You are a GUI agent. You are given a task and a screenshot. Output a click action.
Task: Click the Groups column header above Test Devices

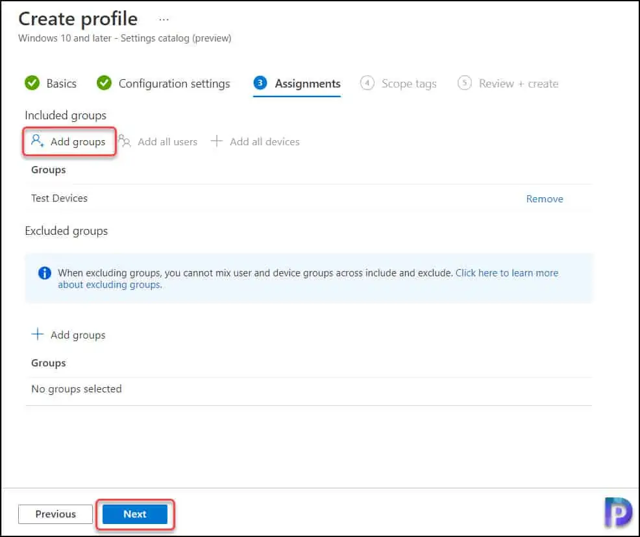click(48, 170)
